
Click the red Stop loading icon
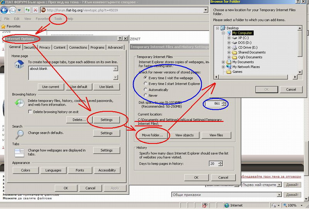click(x=35, y=10)
